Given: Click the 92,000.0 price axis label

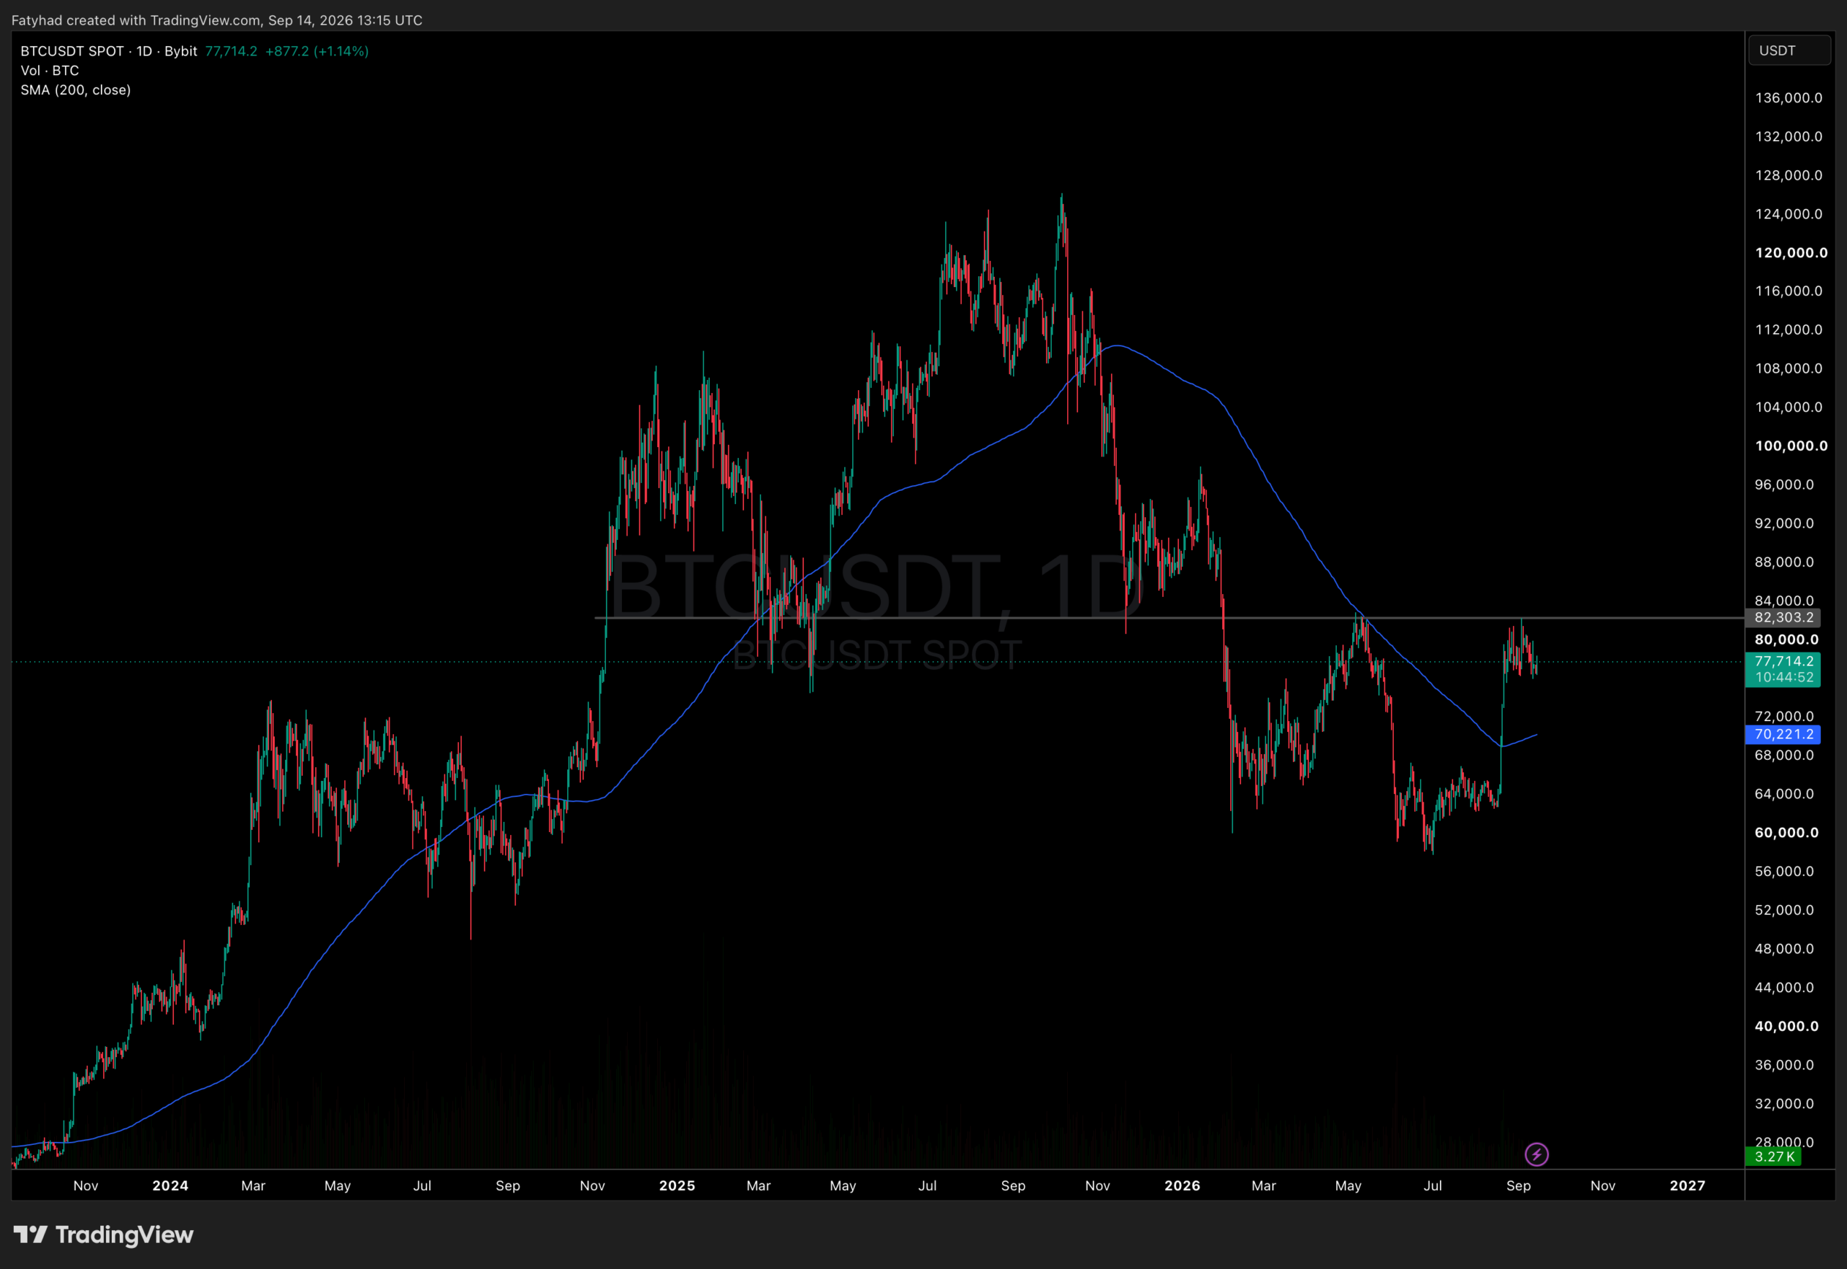Looking at the screenshot, I should click(1784, 523).
